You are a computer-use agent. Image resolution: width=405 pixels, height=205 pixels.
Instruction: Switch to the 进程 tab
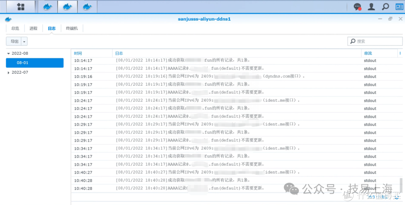click(33, 28)
